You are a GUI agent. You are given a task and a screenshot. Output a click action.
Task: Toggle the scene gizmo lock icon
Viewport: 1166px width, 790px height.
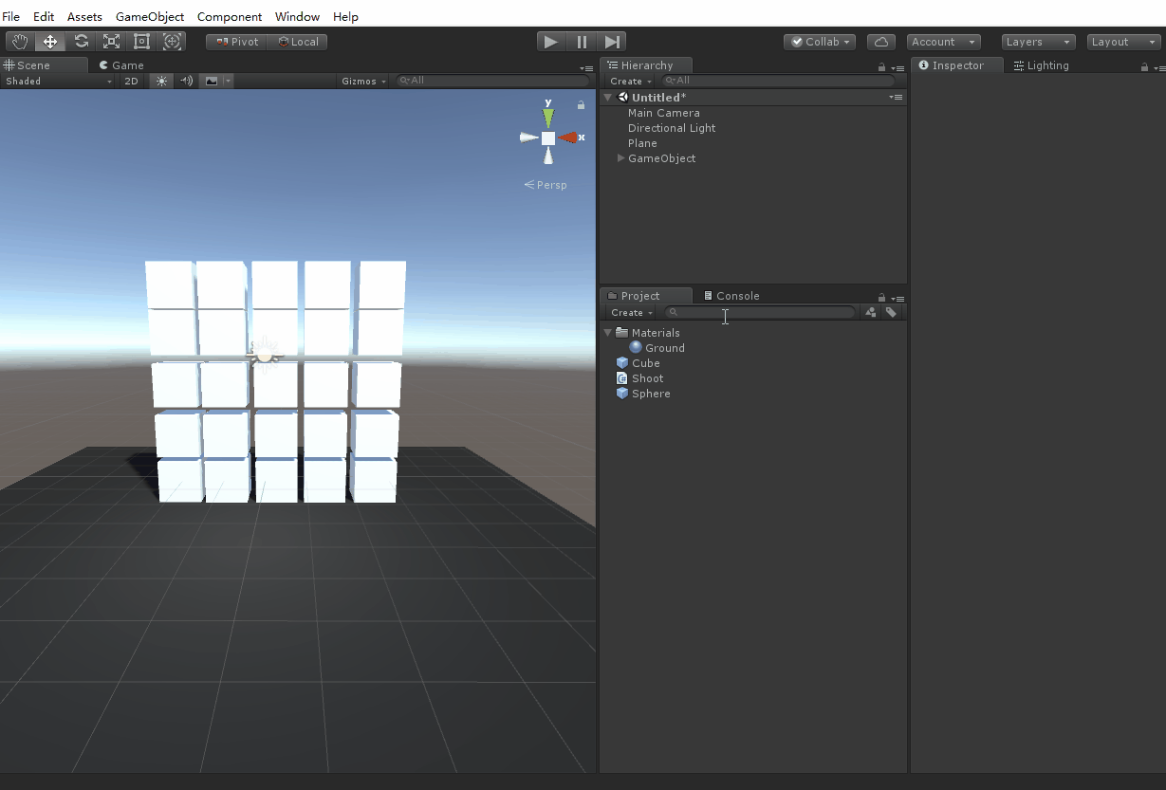pyautogui.click(x=581, y=106)
